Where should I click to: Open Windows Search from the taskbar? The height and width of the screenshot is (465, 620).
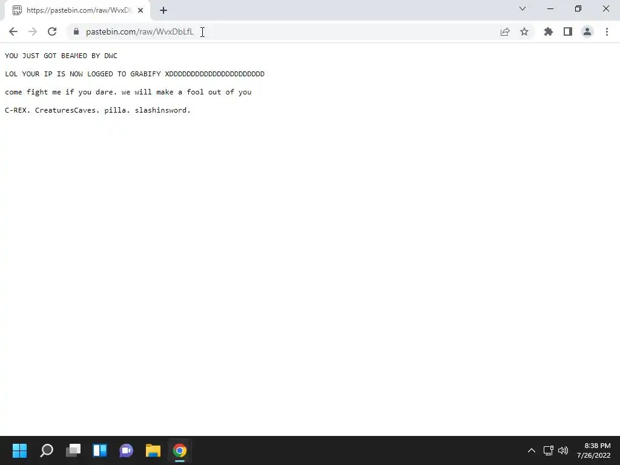46,450
